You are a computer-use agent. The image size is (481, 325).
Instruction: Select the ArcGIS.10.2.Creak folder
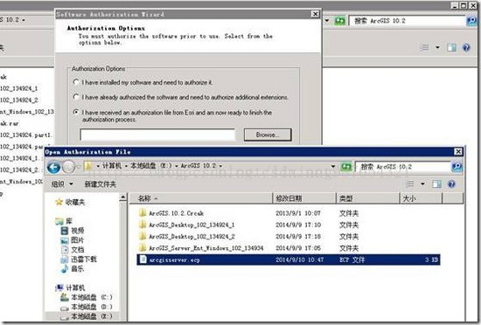tap(176, 213)
